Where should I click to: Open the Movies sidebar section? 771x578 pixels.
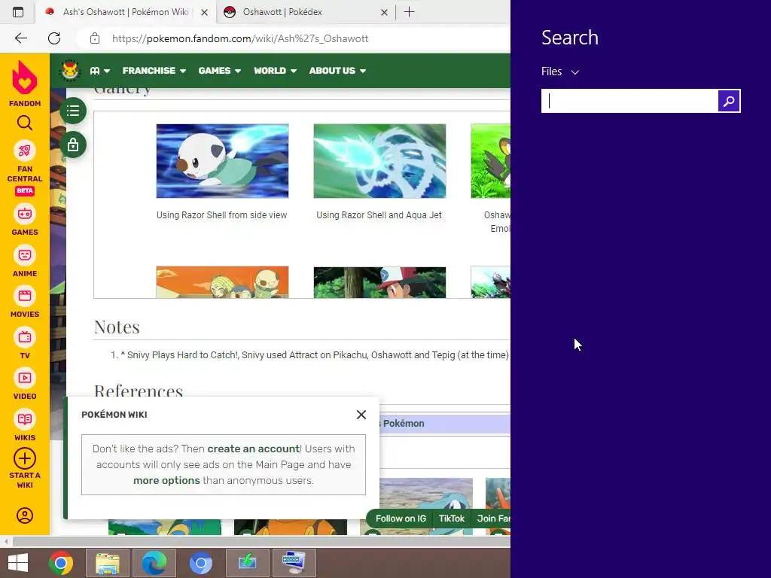pos(25,303)
